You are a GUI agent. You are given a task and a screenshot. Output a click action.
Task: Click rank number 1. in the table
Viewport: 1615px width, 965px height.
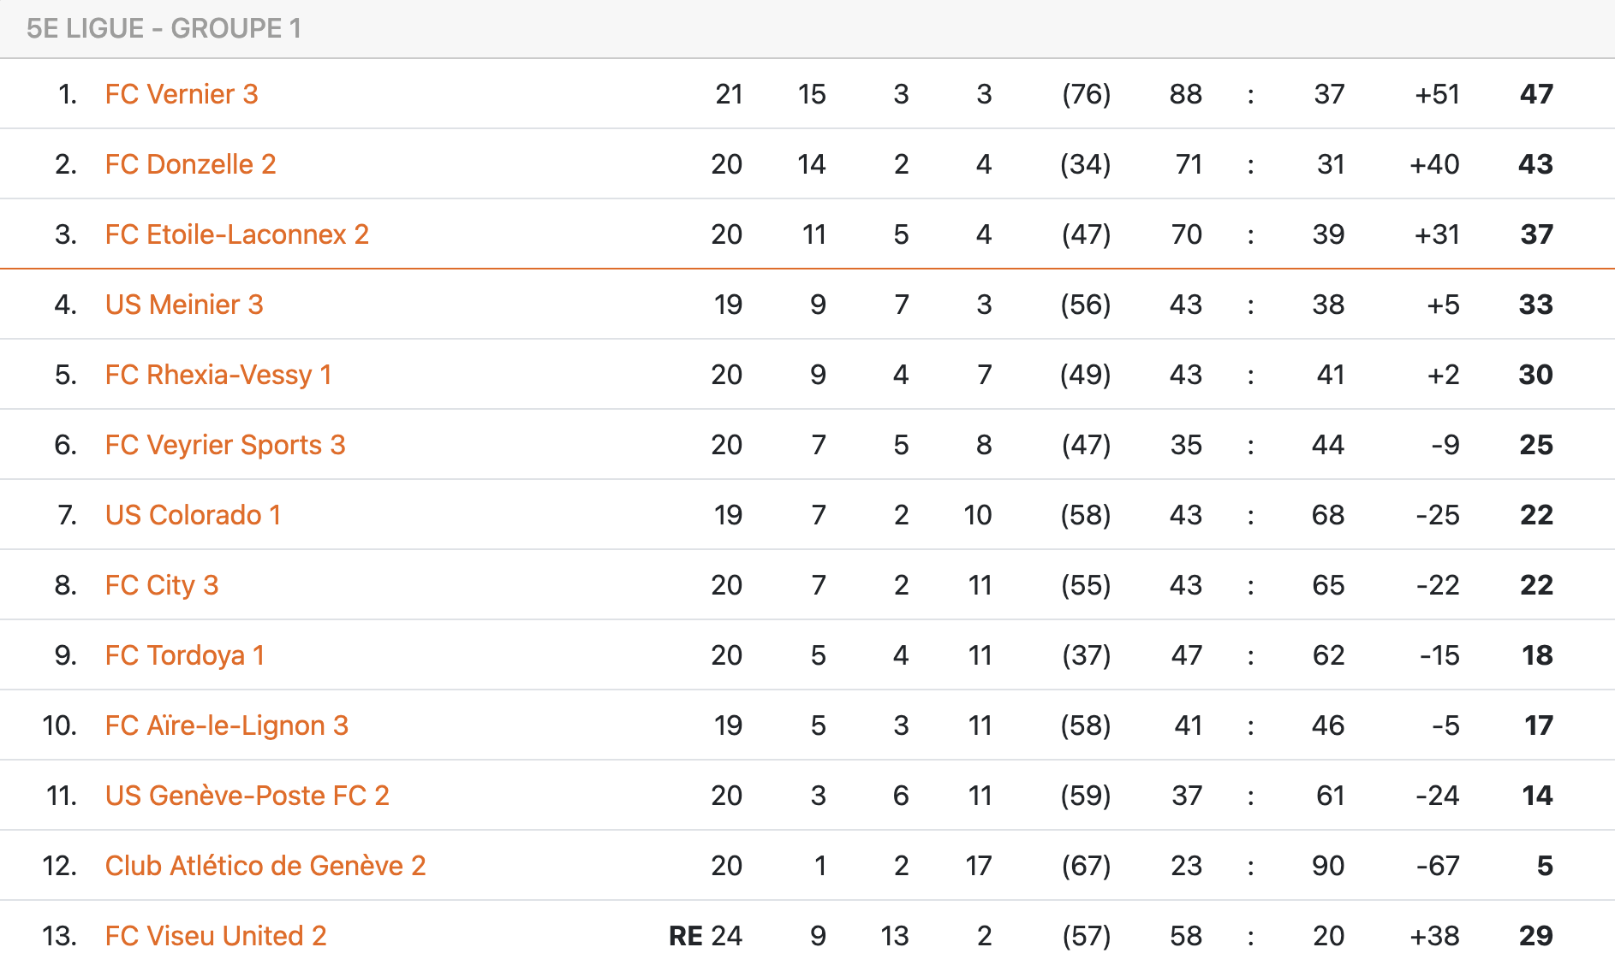pyautogui.click(x=68, y=94)
